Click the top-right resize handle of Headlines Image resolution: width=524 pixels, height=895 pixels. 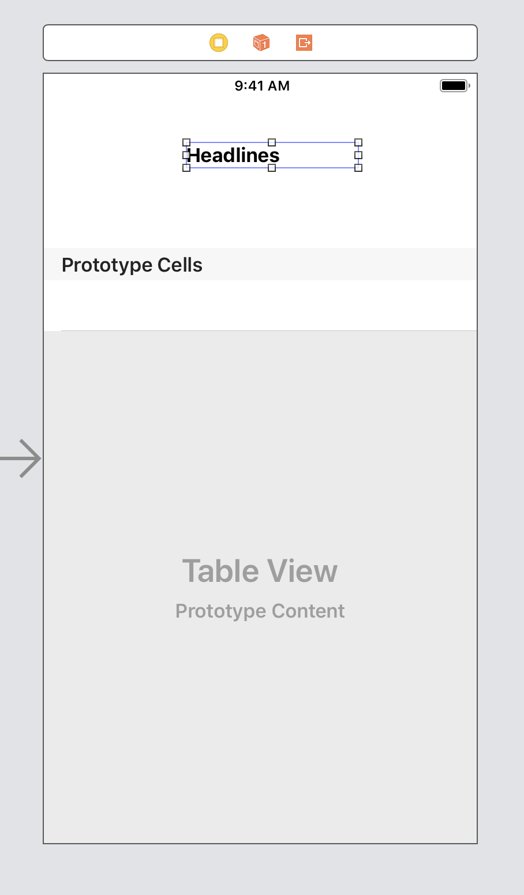(x=358, y=142)
